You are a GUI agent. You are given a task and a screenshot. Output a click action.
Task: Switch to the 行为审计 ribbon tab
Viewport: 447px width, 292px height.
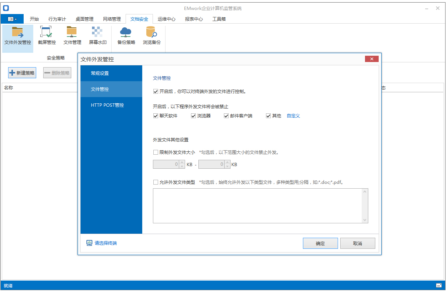tap(57, 19)
